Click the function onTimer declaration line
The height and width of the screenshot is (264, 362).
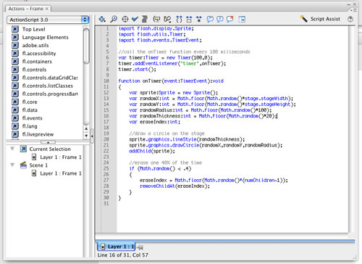click(x=171, y=81)
